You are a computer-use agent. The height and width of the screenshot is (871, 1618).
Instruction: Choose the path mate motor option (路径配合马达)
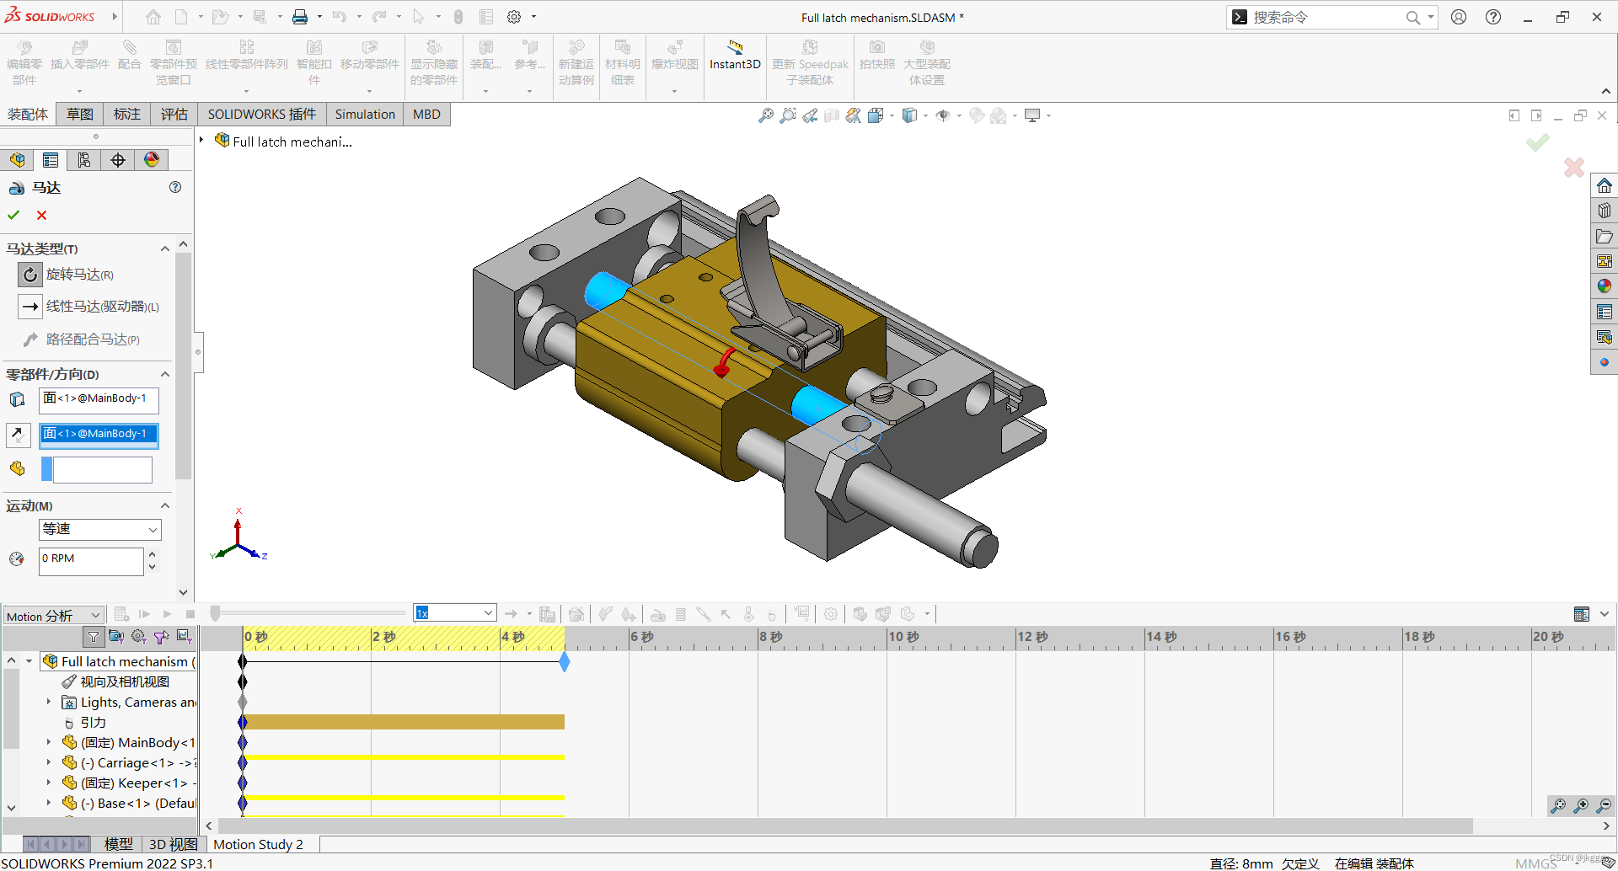coord(30,339)
